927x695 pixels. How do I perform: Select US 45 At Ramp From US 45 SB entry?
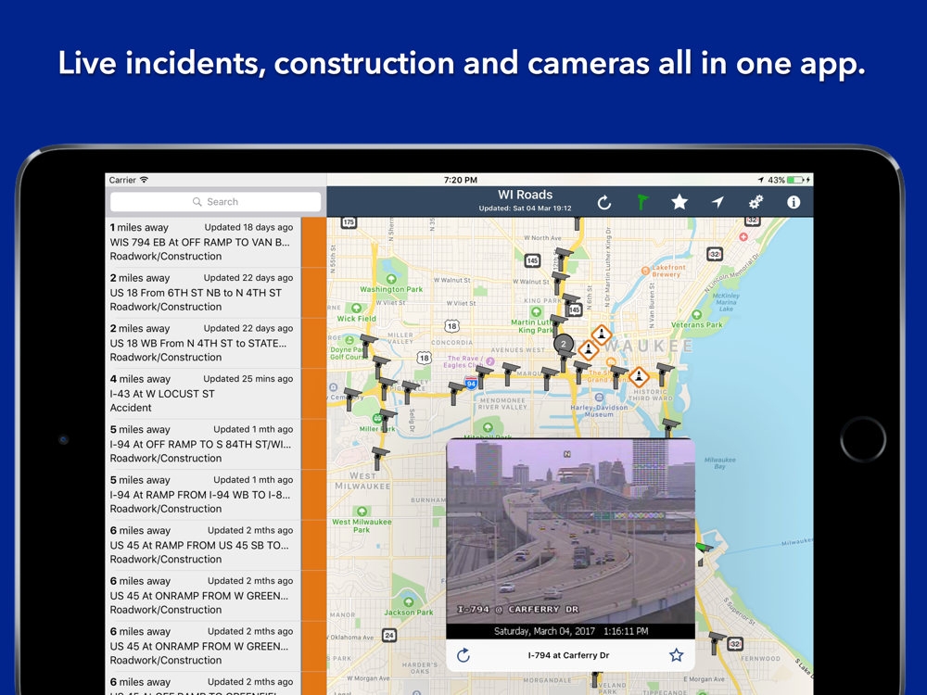[x=202, y=545]
